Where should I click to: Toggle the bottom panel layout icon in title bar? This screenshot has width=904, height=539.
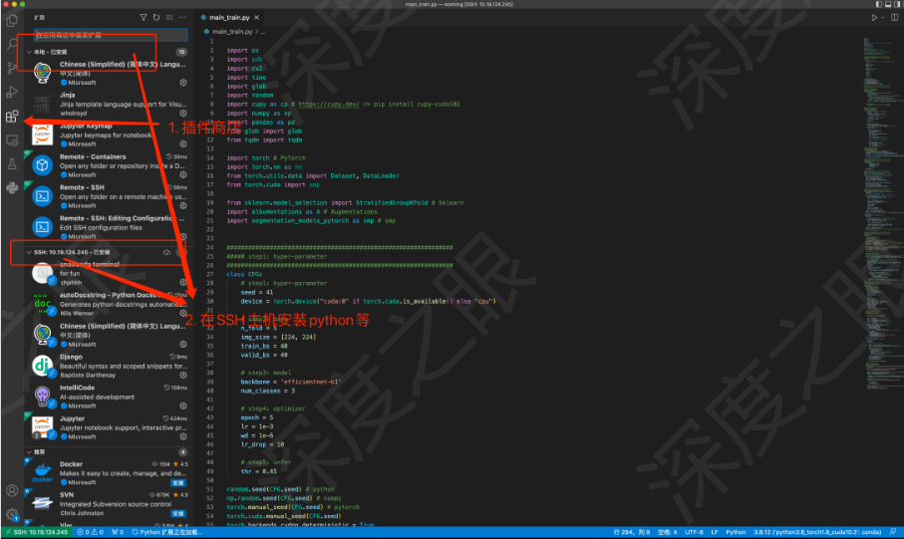888,4
